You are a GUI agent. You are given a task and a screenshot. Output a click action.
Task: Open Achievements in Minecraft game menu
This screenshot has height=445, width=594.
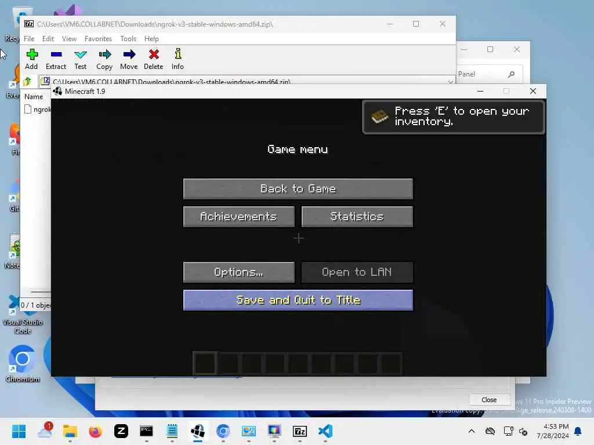coord(238,217)
